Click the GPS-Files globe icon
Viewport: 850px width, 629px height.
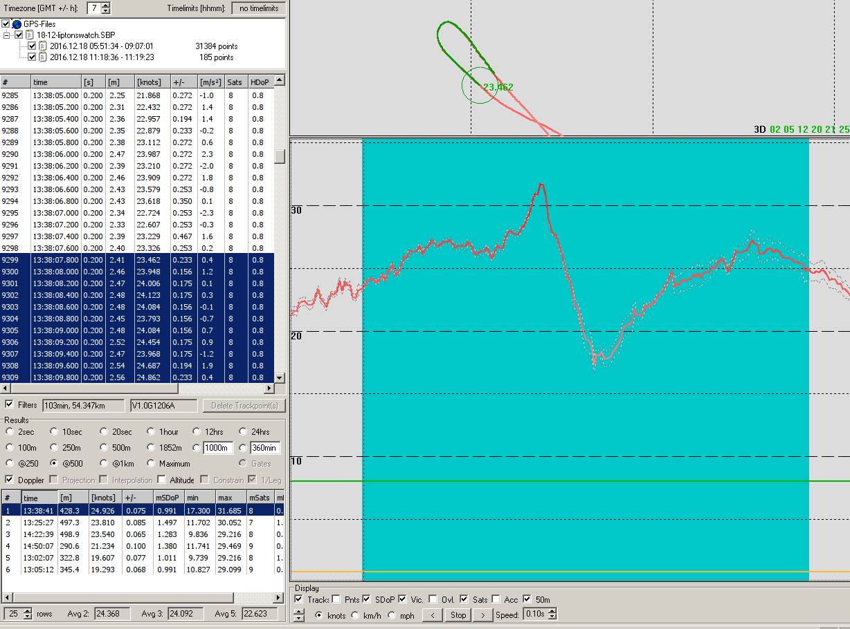17,24
